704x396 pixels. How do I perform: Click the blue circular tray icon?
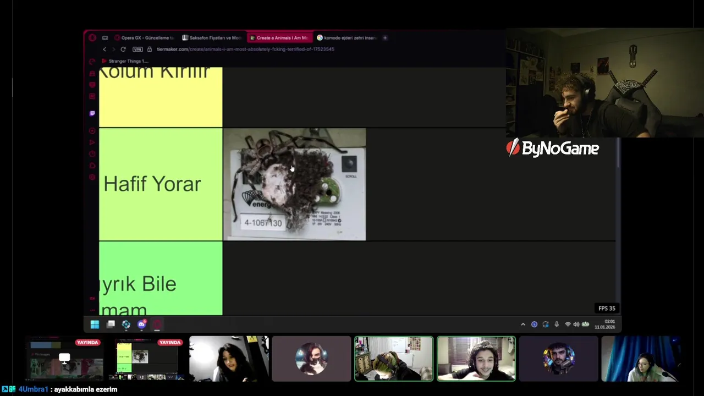click(534, 324)
